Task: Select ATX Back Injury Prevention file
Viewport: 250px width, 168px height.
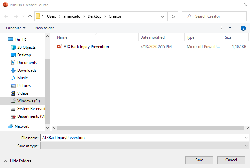Action: pos(86,47)
